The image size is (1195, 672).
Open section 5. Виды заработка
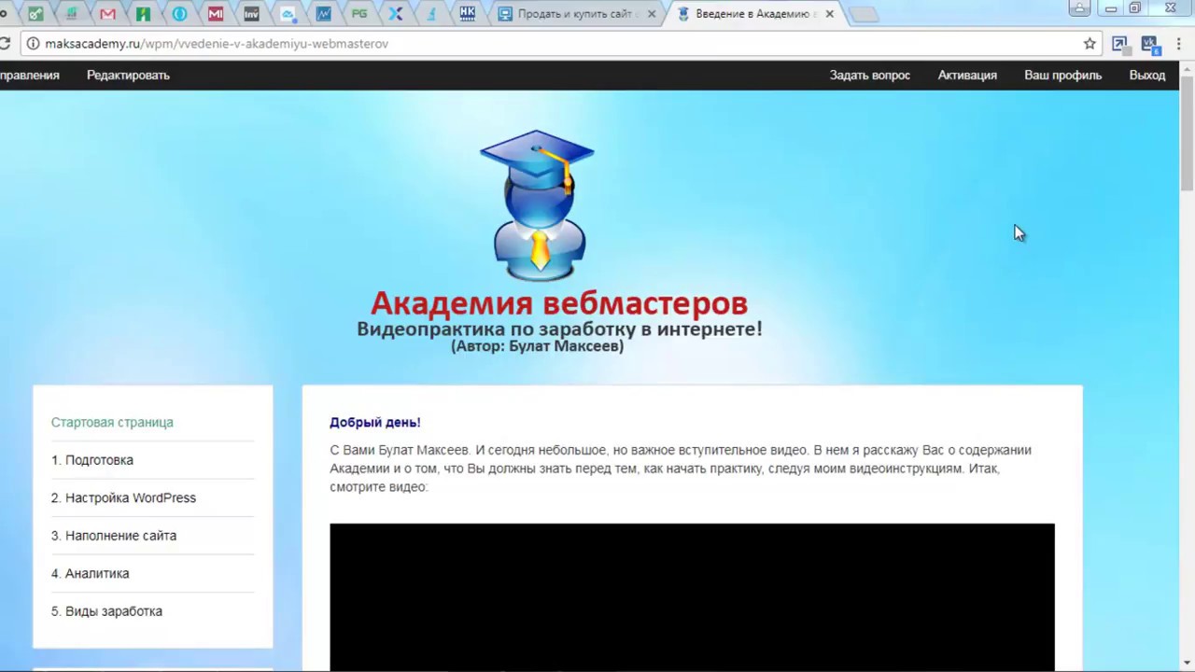click(106, 611)
